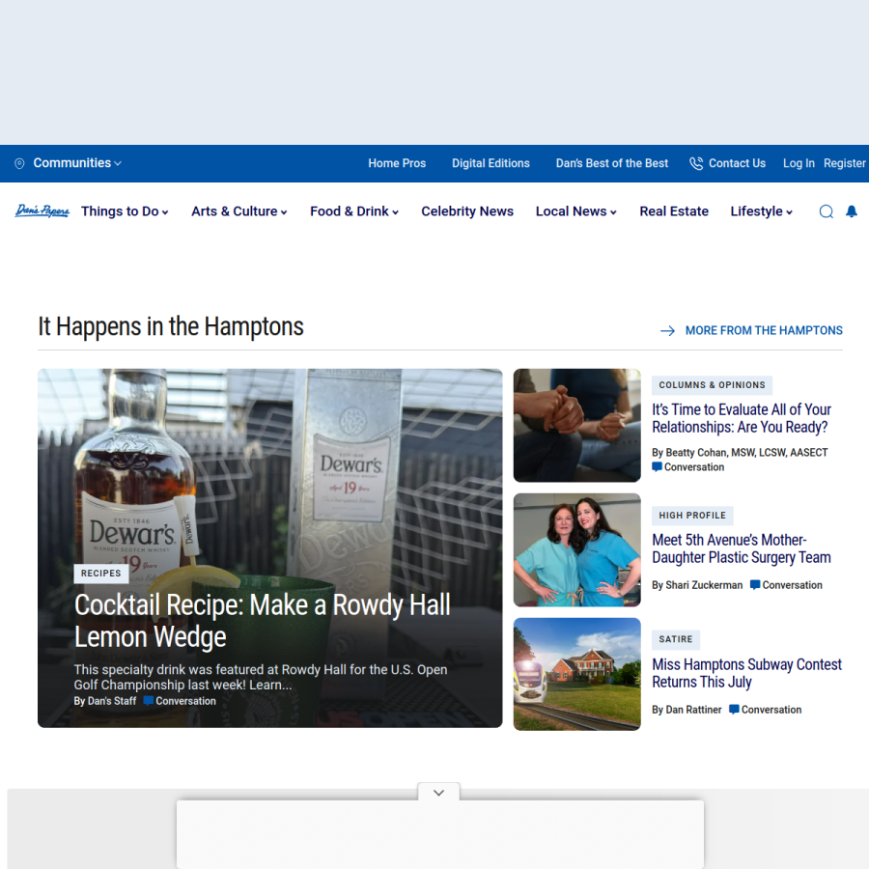The height and width of the screenshot is (869, 869).
Task: Click the Dan's Papers logo
Action: click(x=42, y=211)
